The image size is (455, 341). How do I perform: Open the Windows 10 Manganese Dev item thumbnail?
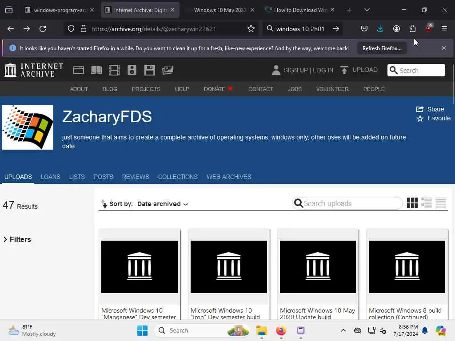point(140,266)
